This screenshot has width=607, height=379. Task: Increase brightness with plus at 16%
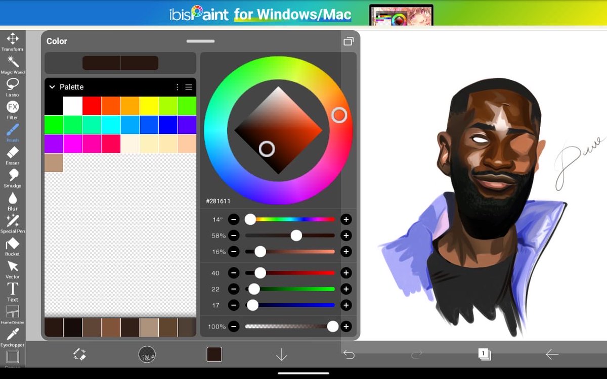point(346,252)
